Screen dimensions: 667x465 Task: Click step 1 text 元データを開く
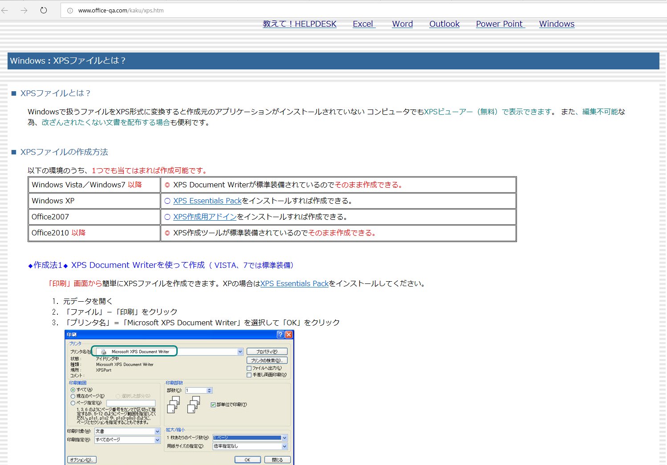tap(88, 301)
